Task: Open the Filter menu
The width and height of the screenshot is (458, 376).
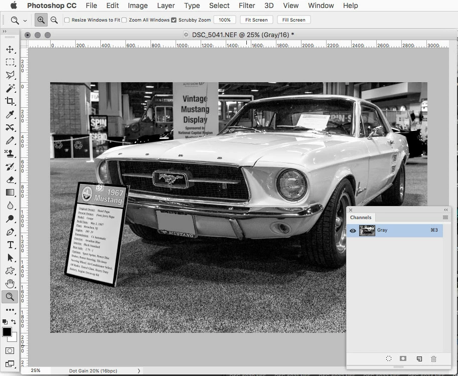Action: tap(247, 6)
